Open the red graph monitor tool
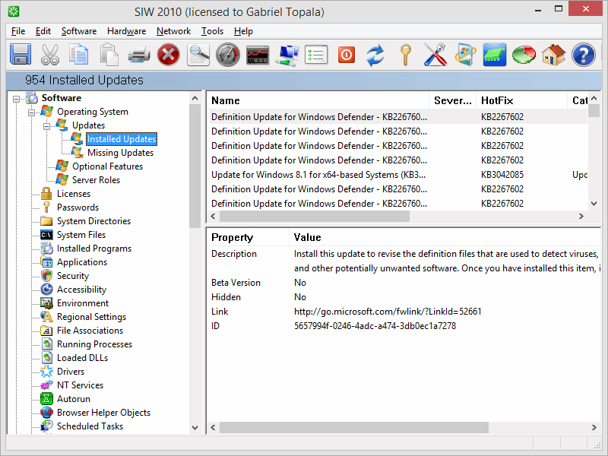Image resolution: width=608 pixels, height=456 pixels. pos(258,55)
